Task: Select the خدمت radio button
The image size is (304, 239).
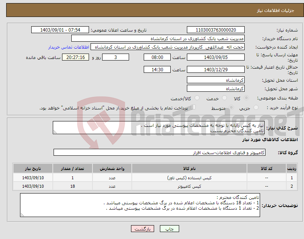Action: (x=224, y=98)
